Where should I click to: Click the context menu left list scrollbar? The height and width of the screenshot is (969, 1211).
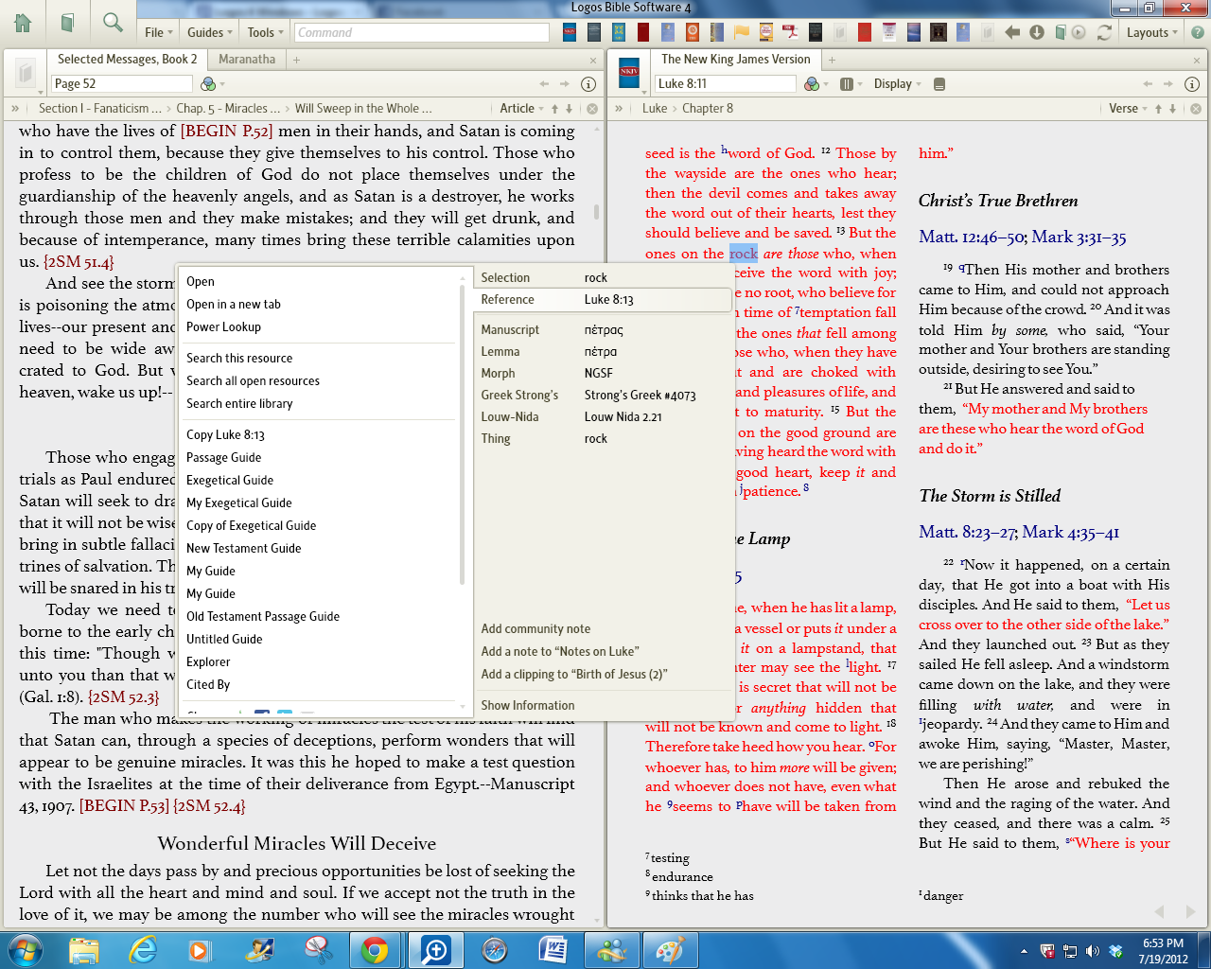point(462,435)
